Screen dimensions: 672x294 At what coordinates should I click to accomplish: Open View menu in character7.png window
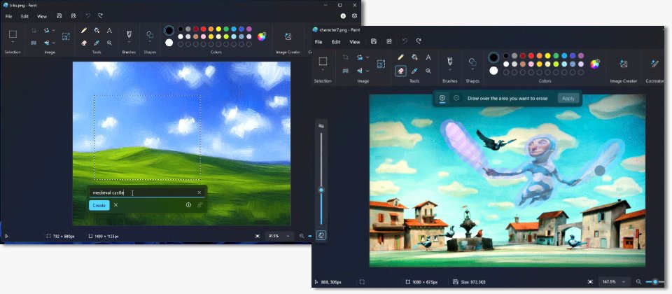355,42
